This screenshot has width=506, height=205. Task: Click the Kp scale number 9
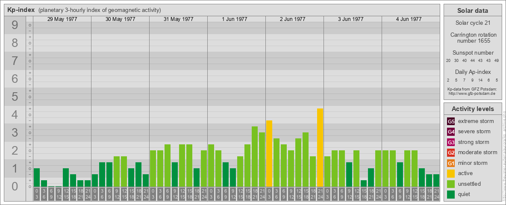point(15,25)
